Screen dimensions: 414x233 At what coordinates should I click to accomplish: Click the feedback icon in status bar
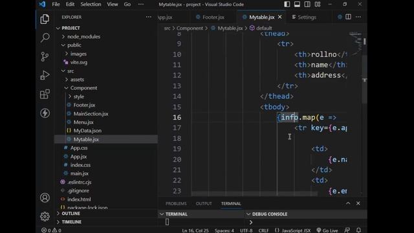click(x=347, y=230)
